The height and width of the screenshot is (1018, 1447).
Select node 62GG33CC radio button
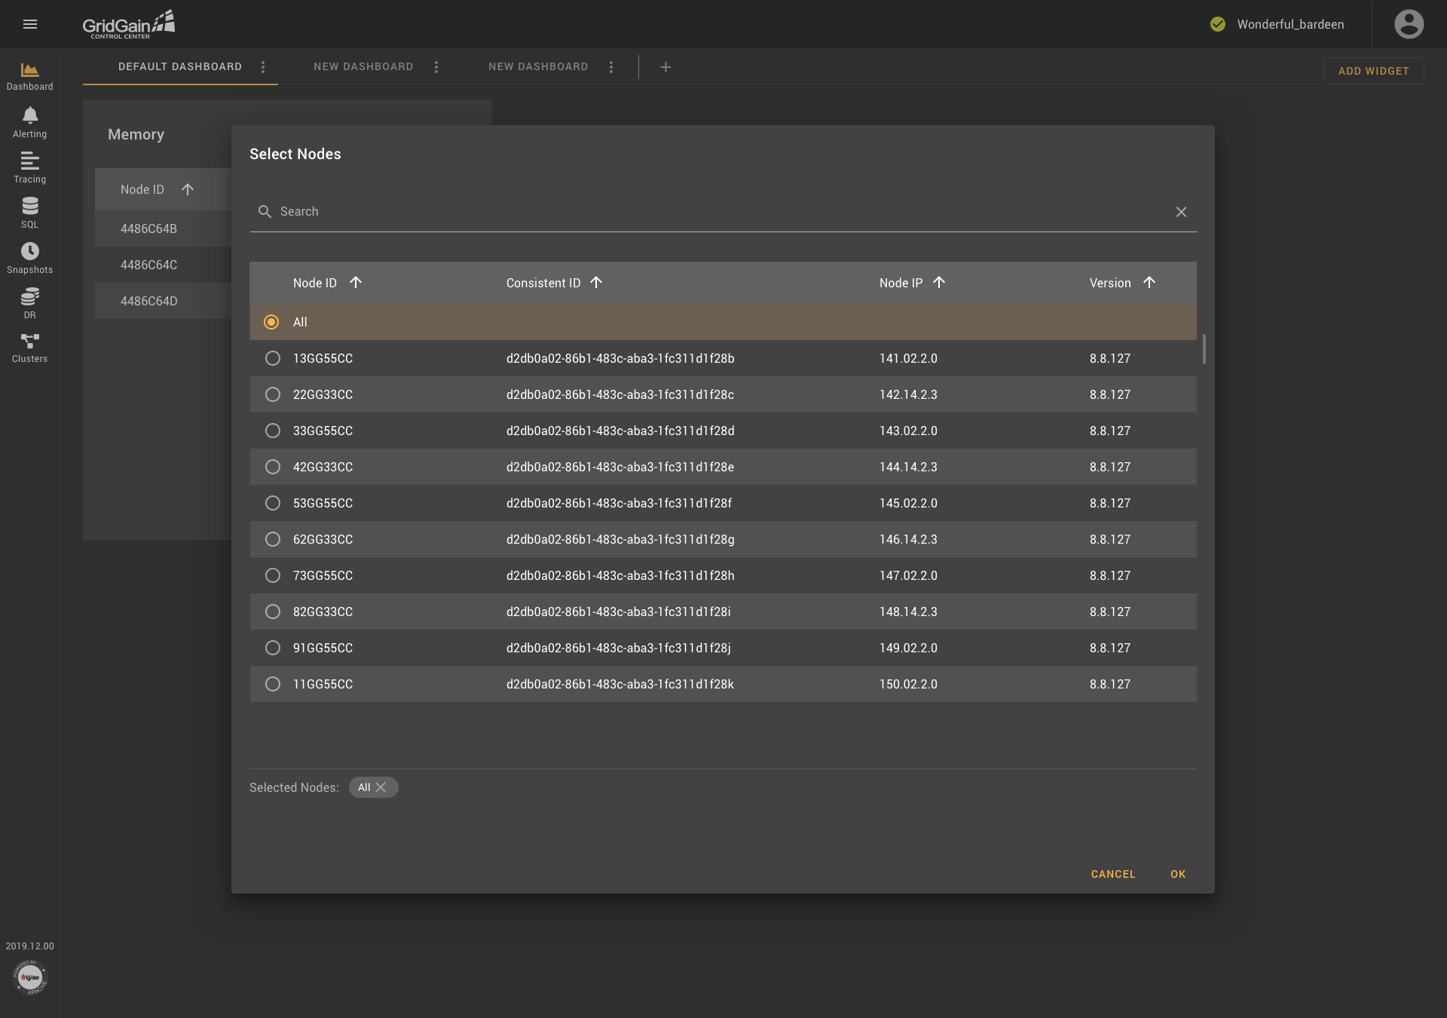(x=273, y=539)
